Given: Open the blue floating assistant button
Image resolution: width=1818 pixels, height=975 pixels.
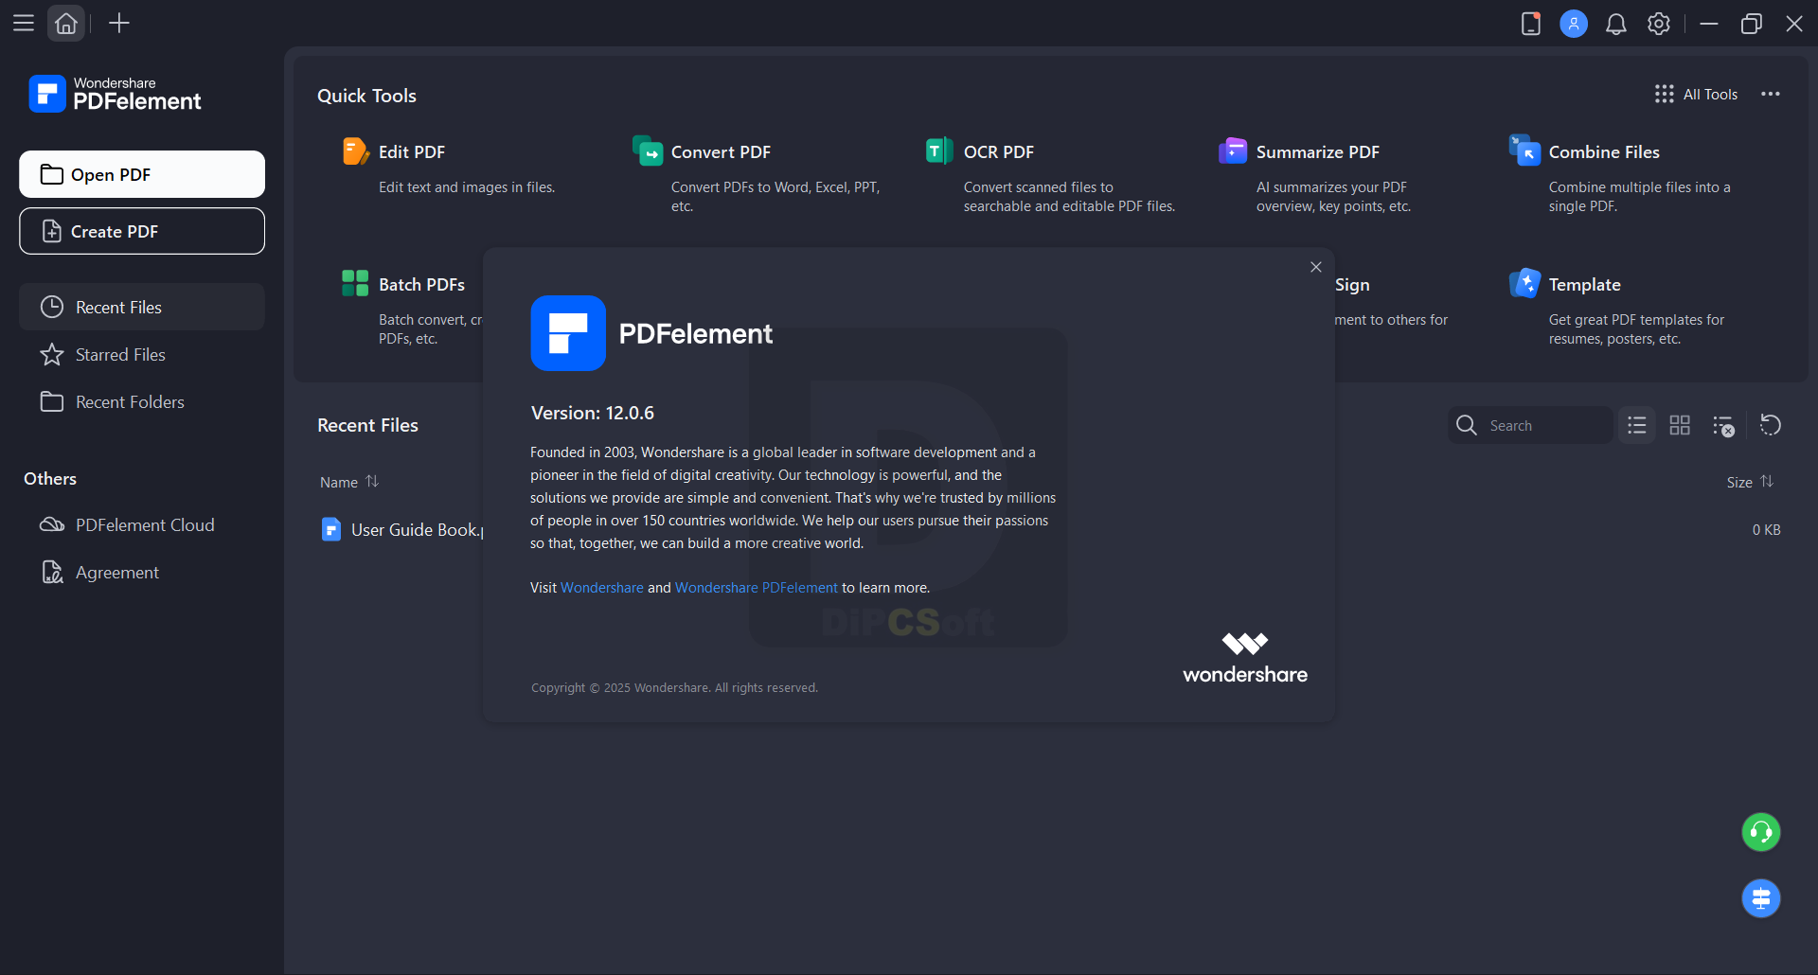Looking at the screenshot, I should point(1761,898).
